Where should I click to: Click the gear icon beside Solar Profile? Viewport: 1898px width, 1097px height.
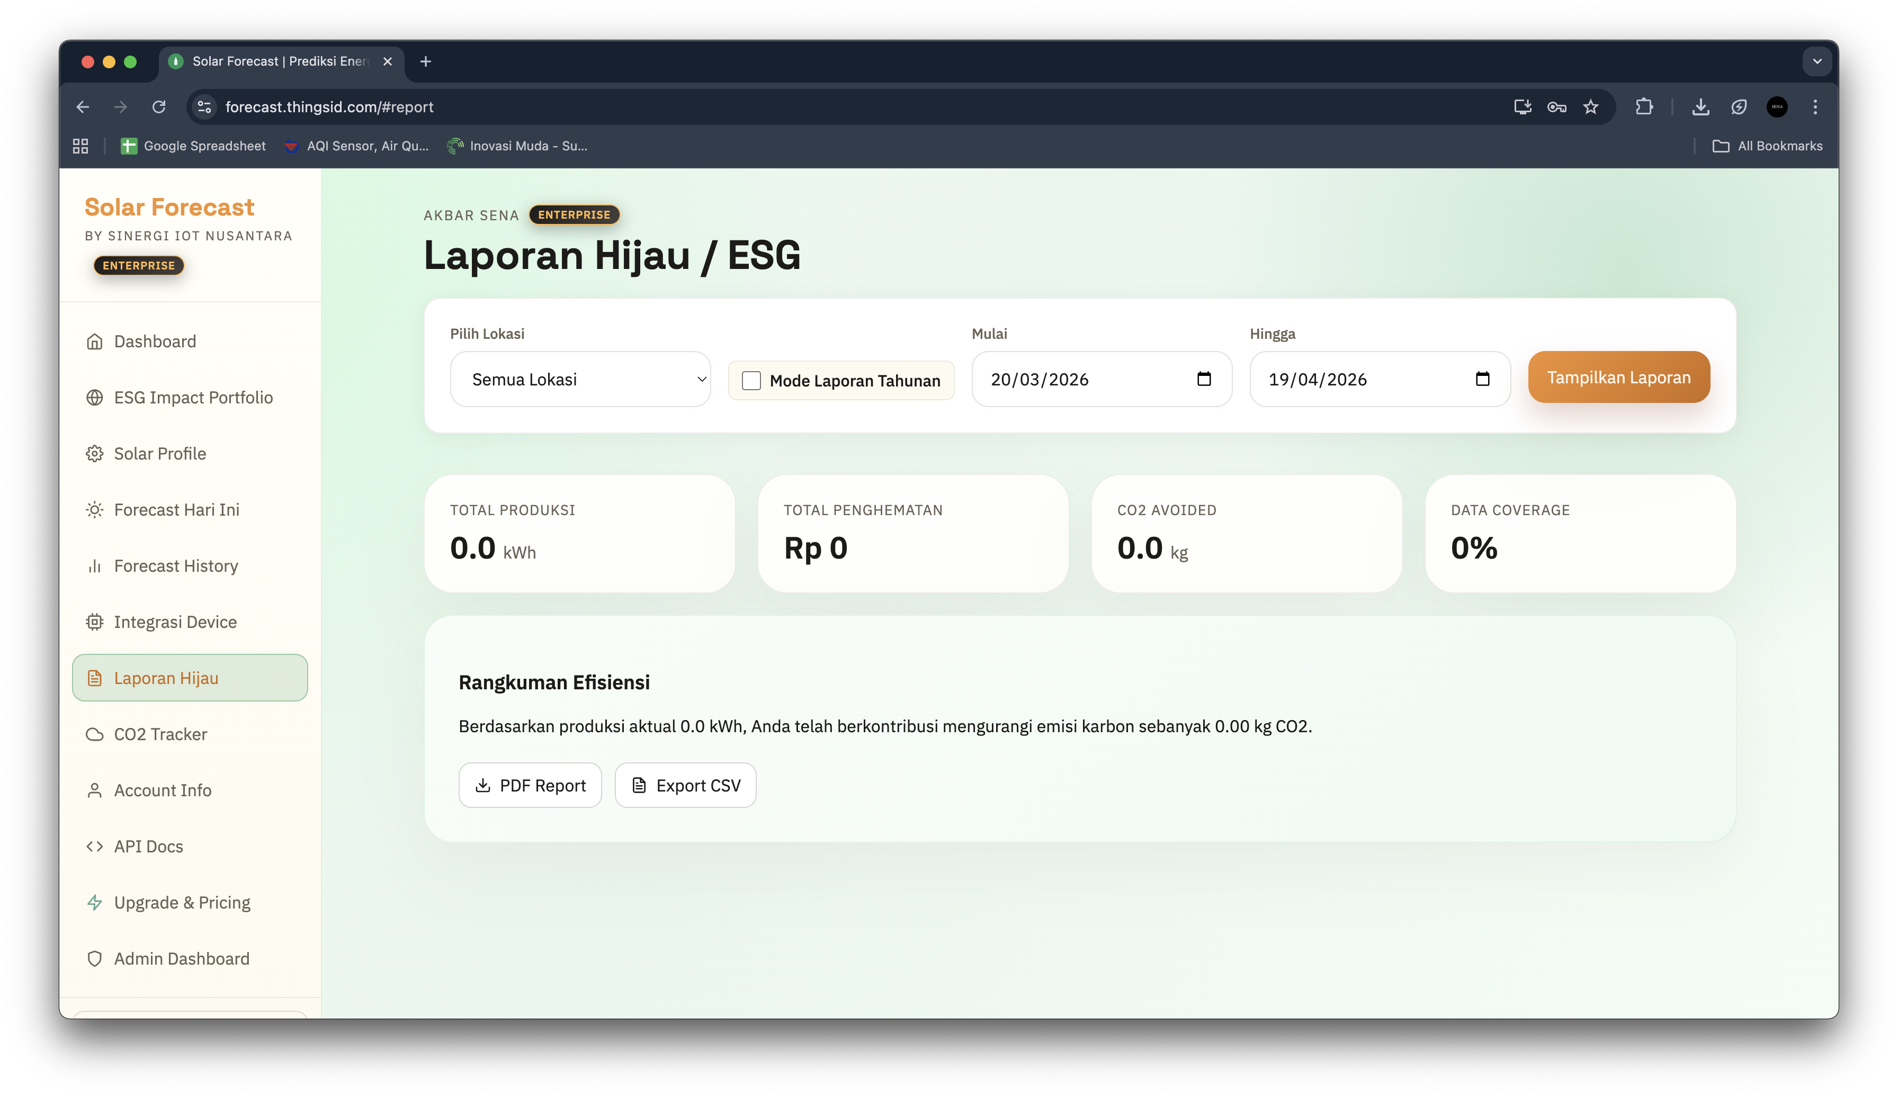94,454
